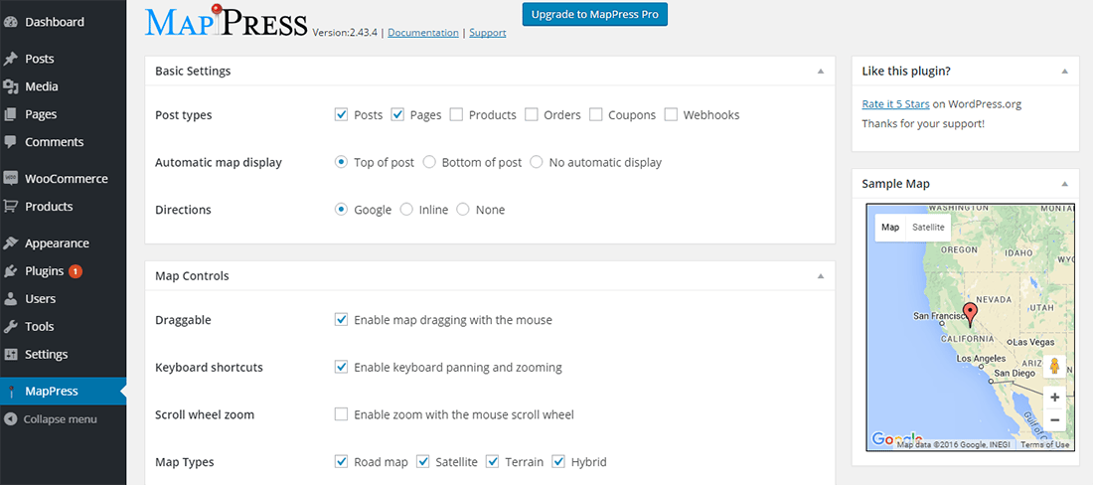This screenshot has width=1093, height=485.
Task: Click the MapPress logo at top
Action: [x=226, y=21]
